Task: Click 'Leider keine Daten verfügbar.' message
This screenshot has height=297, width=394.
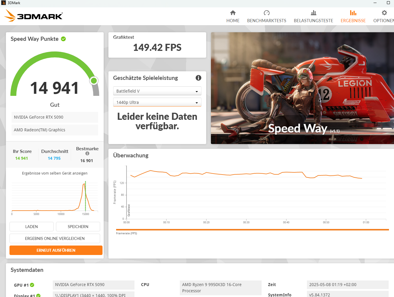Action: (157, 121)
